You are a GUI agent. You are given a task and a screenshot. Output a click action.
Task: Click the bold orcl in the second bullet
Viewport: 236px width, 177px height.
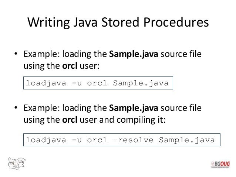[x=70, y=120]
